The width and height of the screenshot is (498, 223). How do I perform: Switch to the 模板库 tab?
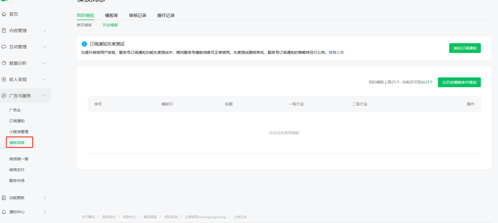[x=112, y=15]
